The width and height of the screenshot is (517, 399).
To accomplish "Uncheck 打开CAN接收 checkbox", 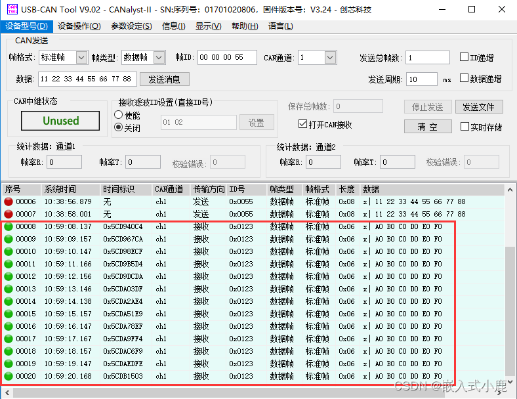I will point(302,124).
